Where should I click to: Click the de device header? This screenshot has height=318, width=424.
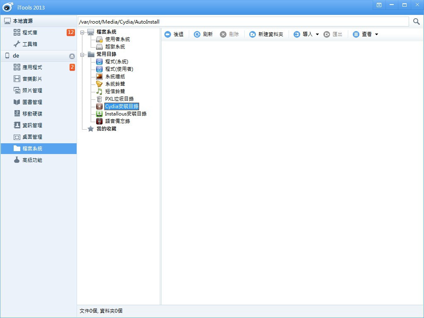point(39,56)
